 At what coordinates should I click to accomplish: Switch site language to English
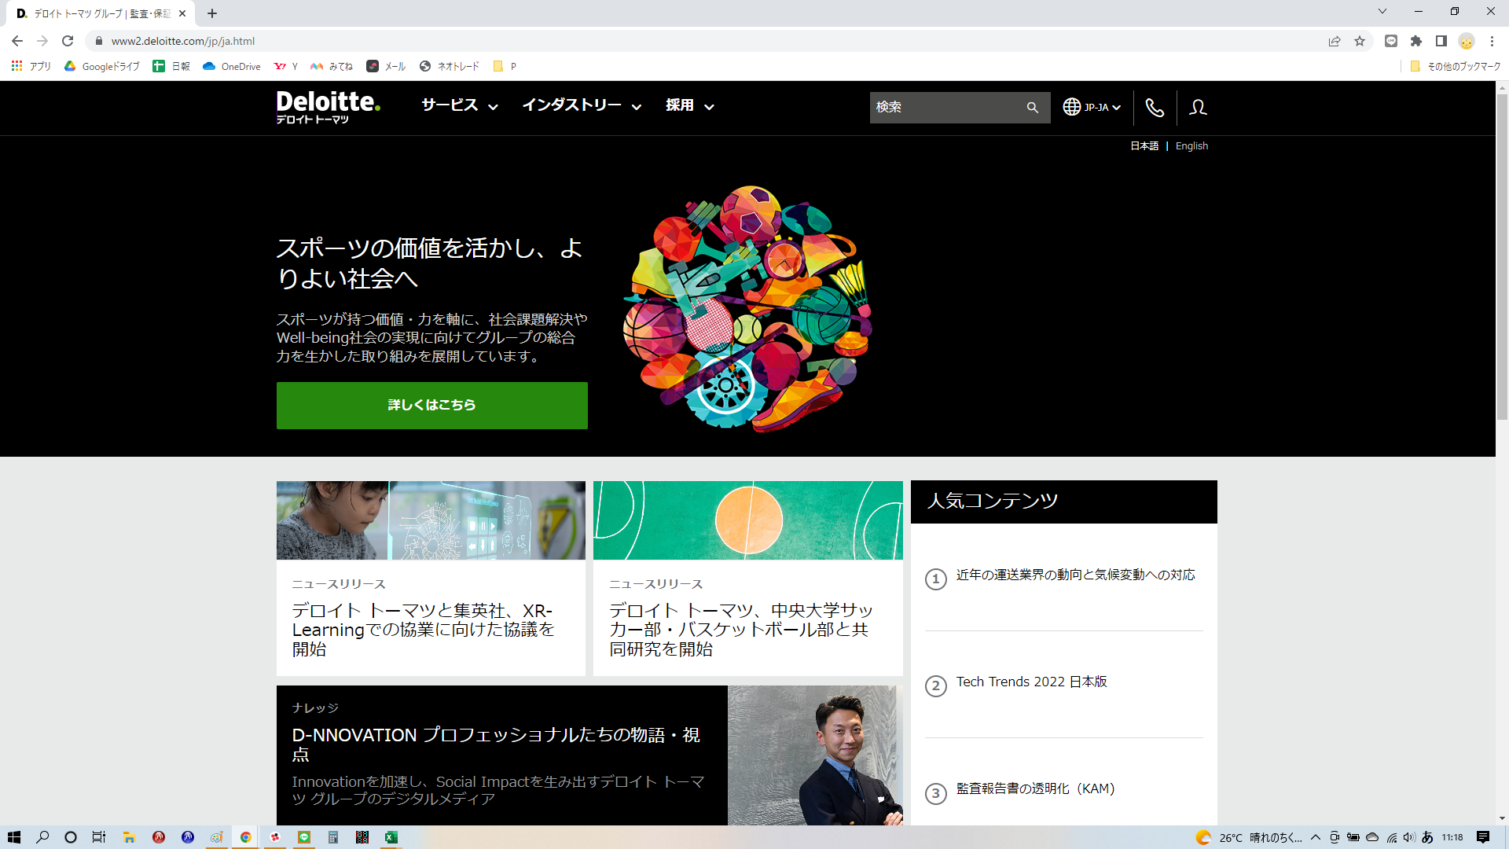(x=1191, y=146)
